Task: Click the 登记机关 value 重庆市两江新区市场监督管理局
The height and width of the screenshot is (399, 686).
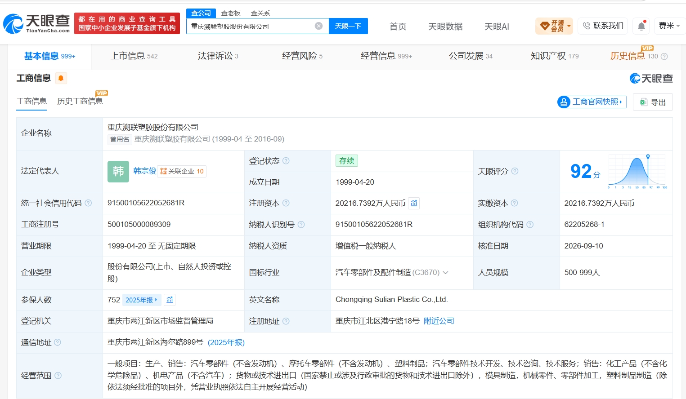Action: [161, 321]
